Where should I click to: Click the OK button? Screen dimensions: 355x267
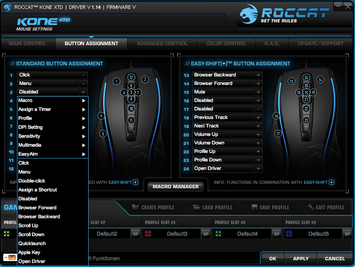tap(273, 259)
